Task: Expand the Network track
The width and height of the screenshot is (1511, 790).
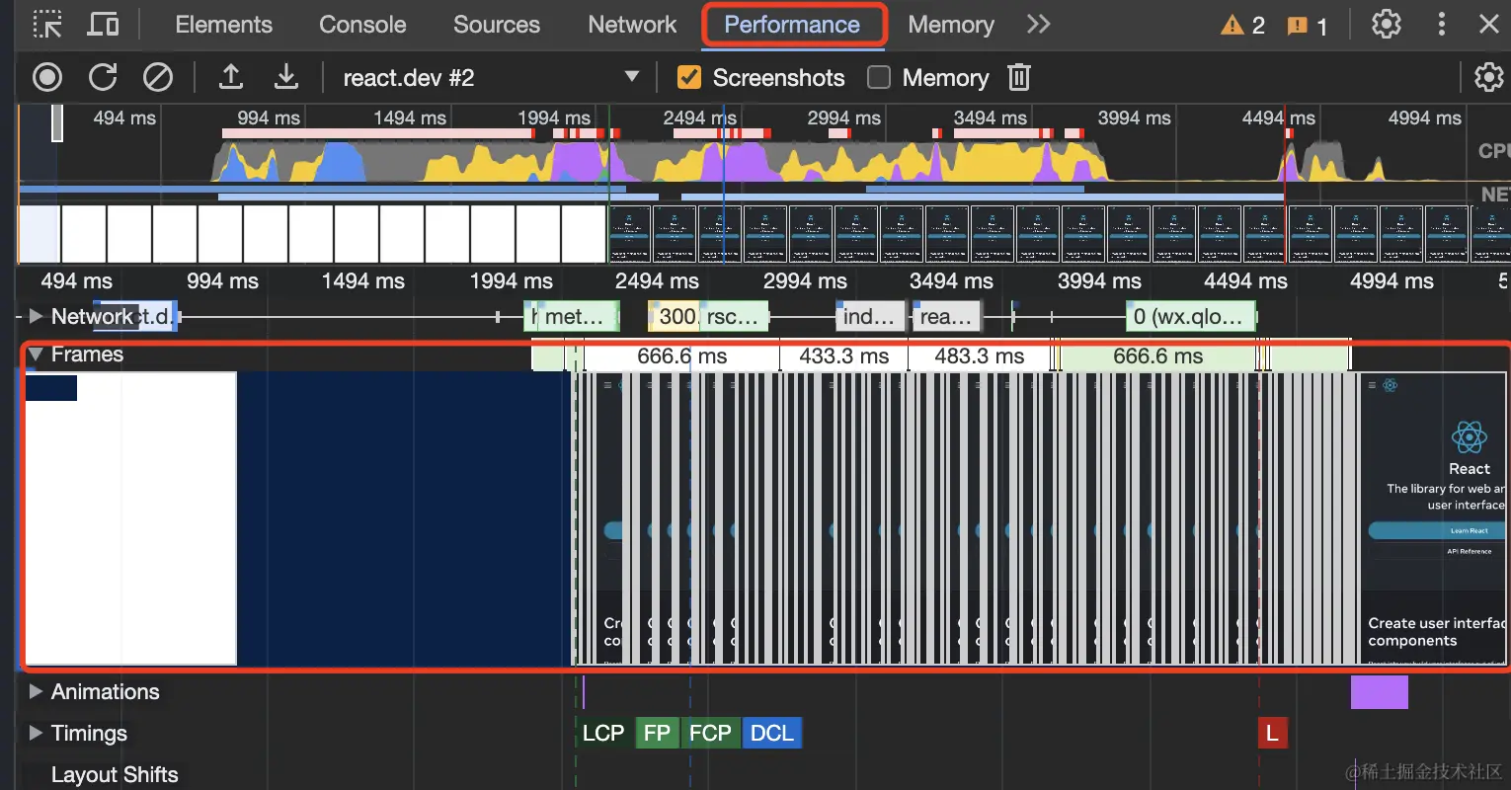Action: [x=37, y=316]
